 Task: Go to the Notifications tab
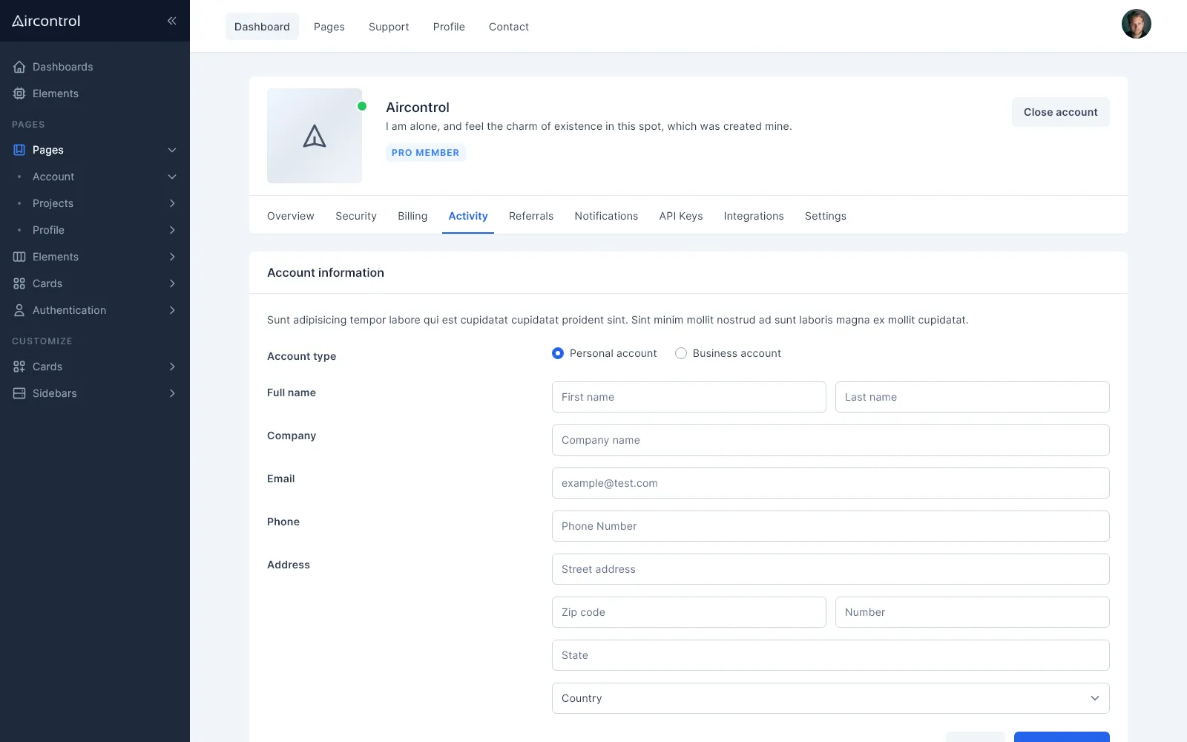click(x=606, y=216)
